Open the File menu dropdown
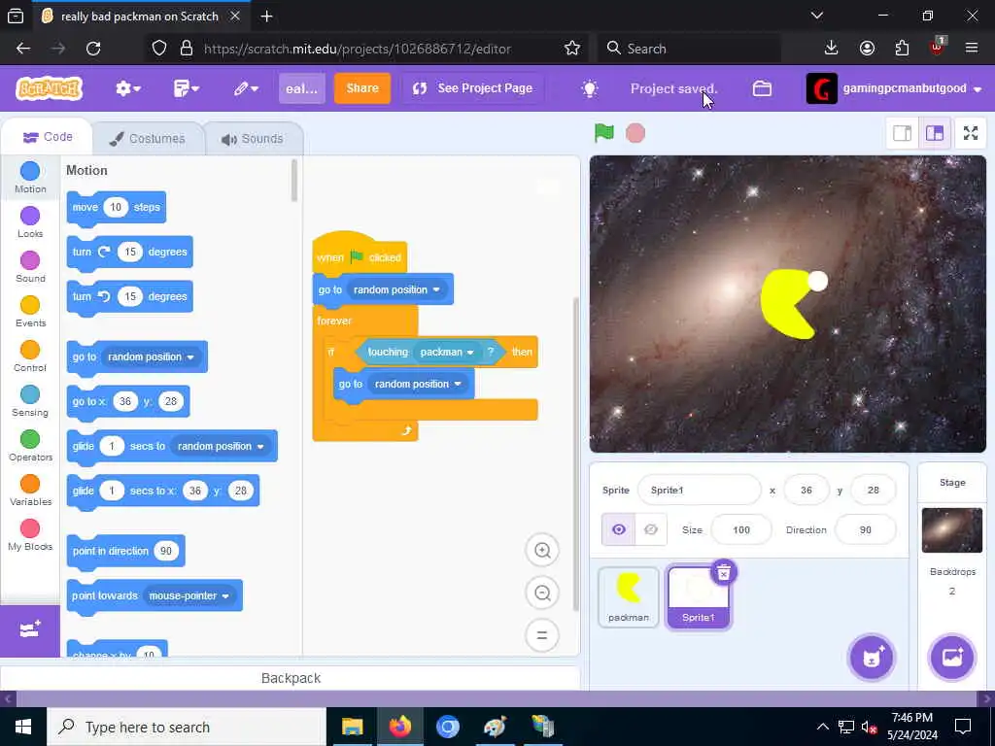The image size is (995, 746). 186,88
